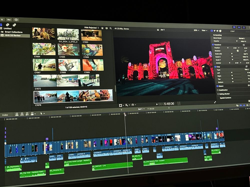Uncheck the Crop checkbox
Viewport: 250px width, 187px height.
pos(215,67)
